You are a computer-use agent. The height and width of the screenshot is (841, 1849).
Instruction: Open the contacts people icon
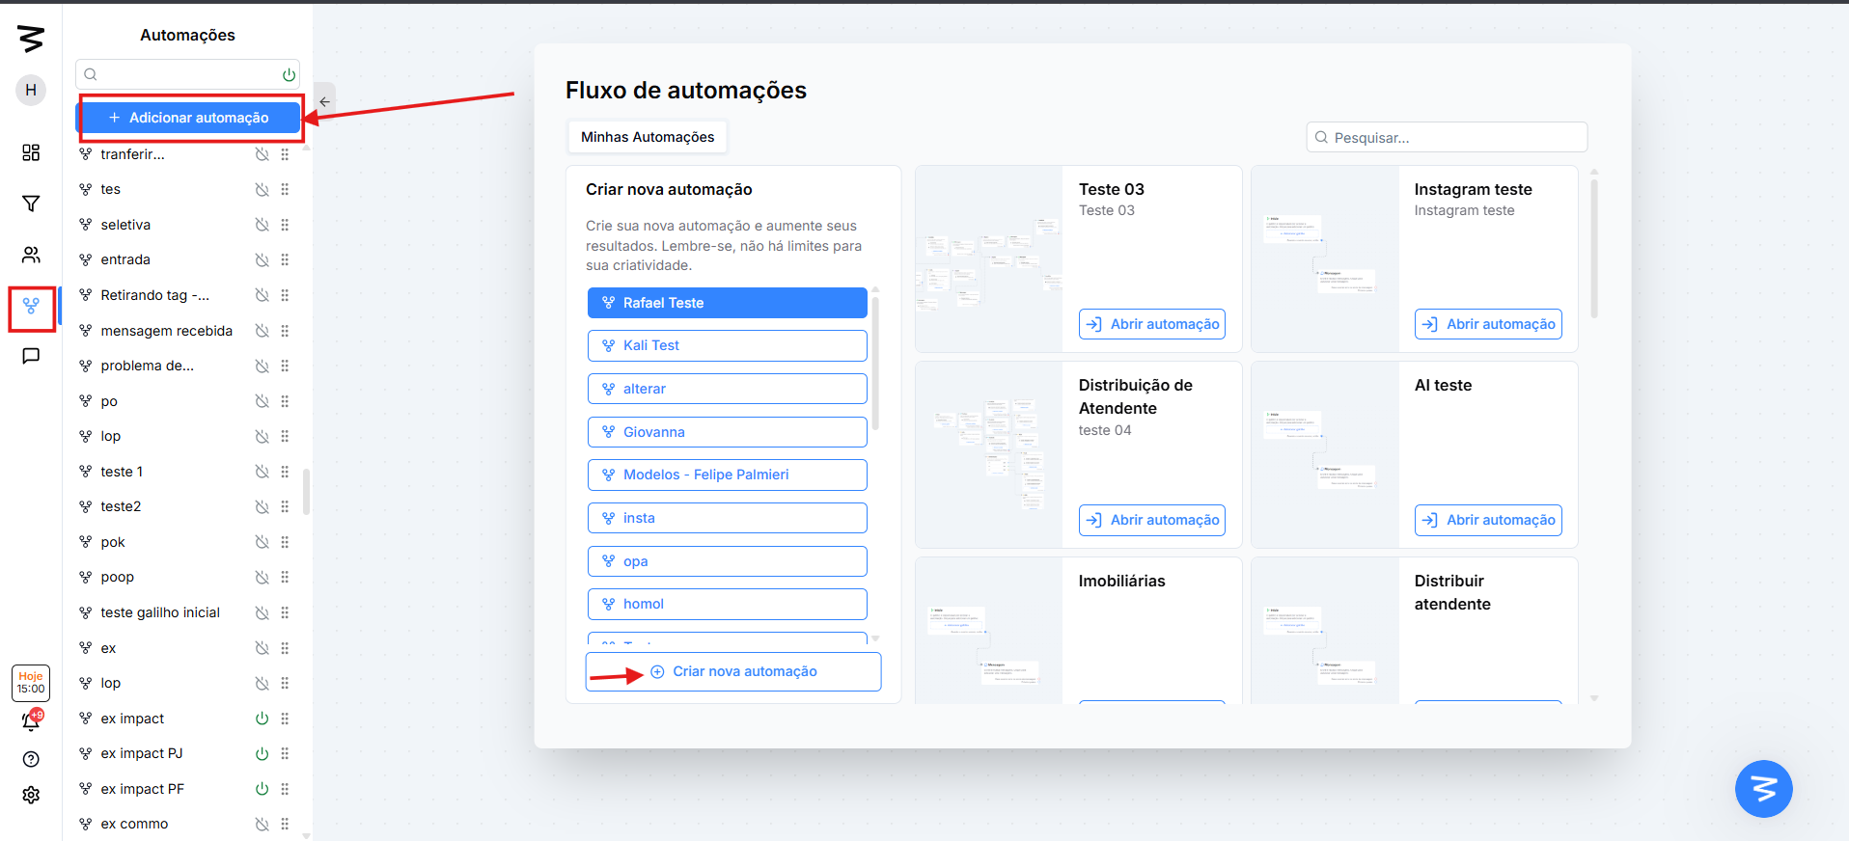pyautogui.click(x=31, y=255)
